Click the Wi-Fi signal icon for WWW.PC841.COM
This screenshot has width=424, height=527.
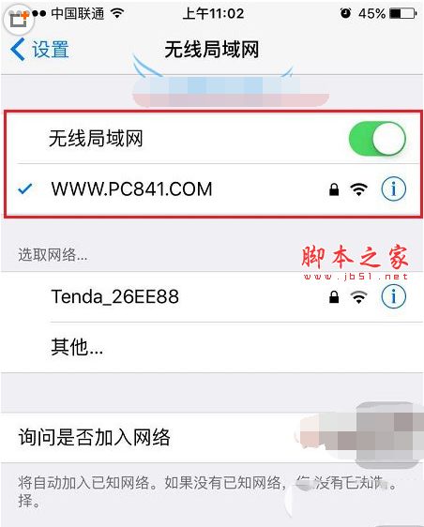[x=358, y=189]
